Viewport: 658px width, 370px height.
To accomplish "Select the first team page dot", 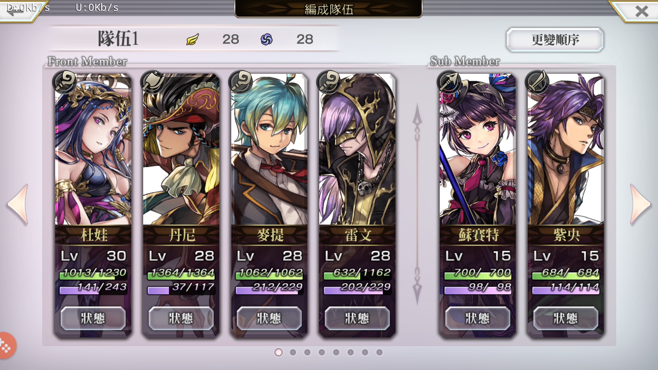I will pos(279,352).
